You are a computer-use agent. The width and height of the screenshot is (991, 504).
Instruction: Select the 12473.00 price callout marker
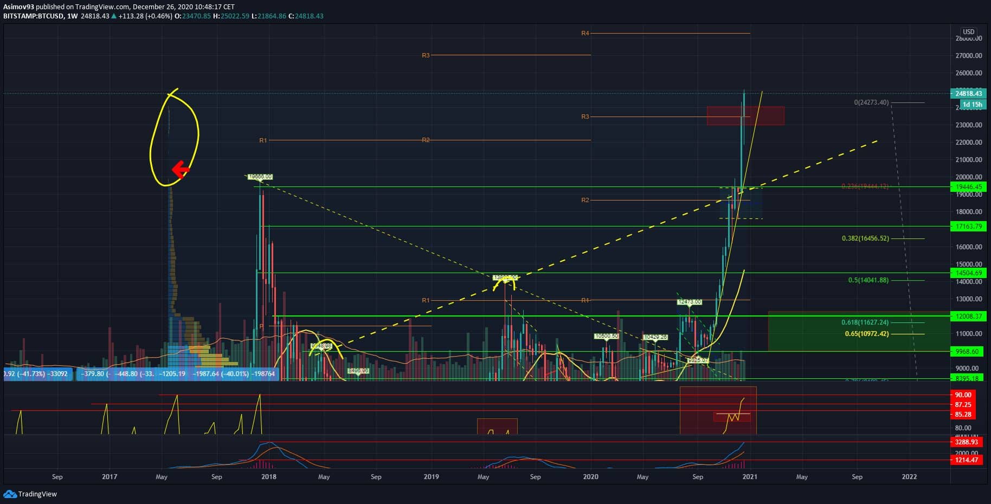click(689, 302)
